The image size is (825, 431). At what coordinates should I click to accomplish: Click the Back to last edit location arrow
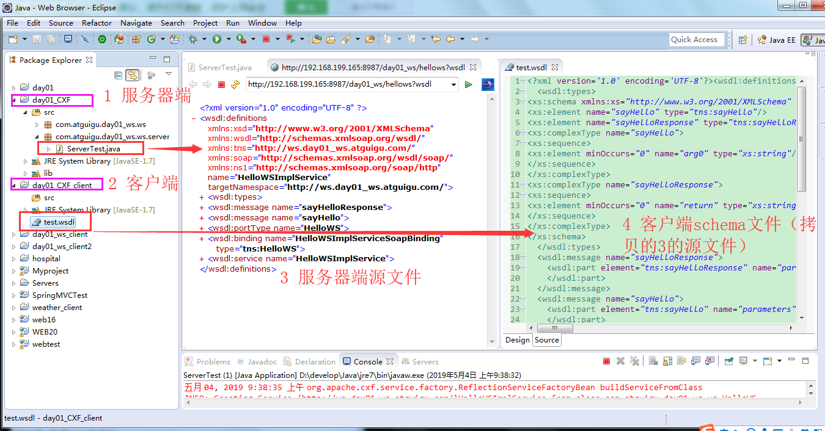coord(435,39)
